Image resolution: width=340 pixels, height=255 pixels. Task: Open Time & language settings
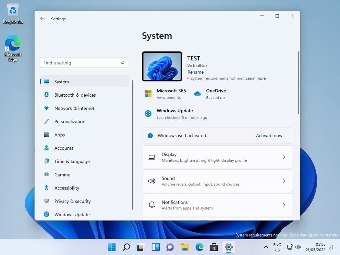pyautogui.click(x=84, y=161)
